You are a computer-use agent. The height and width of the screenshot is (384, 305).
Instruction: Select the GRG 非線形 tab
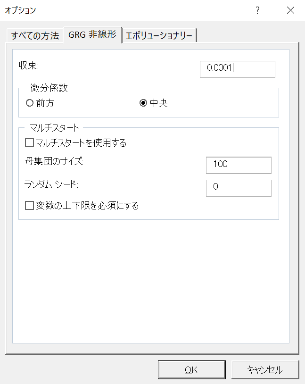[92, 35]
